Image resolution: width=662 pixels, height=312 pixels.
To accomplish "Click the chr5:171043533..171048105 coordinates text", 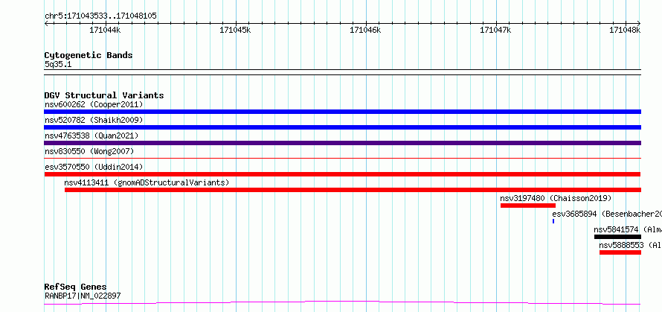I will point(100,16).
